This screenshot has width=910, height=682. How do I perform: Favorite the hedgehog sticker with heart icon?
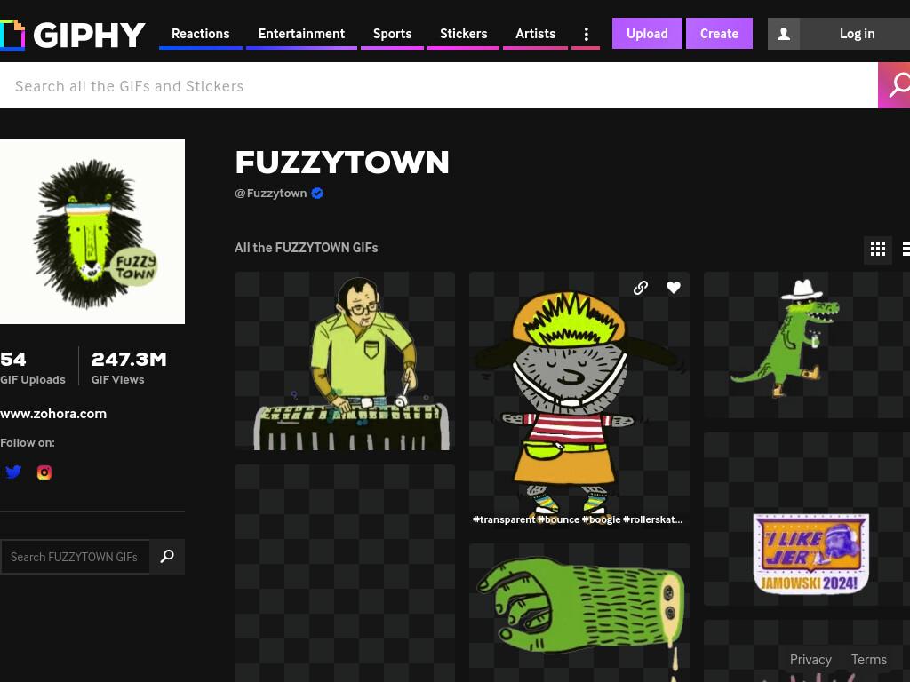coord(674,287)
